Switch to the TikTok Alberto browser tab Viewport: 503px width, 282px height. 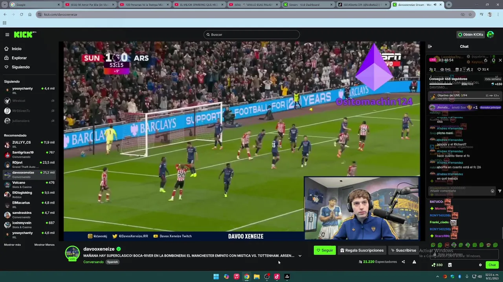coord(363,5)
